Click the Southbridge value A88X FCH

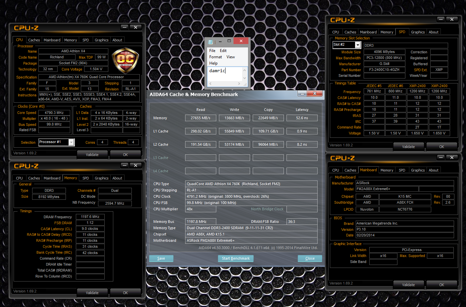[405, 203]
